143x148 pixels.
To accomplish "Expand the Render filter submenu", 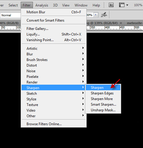I will click(54, 82).
